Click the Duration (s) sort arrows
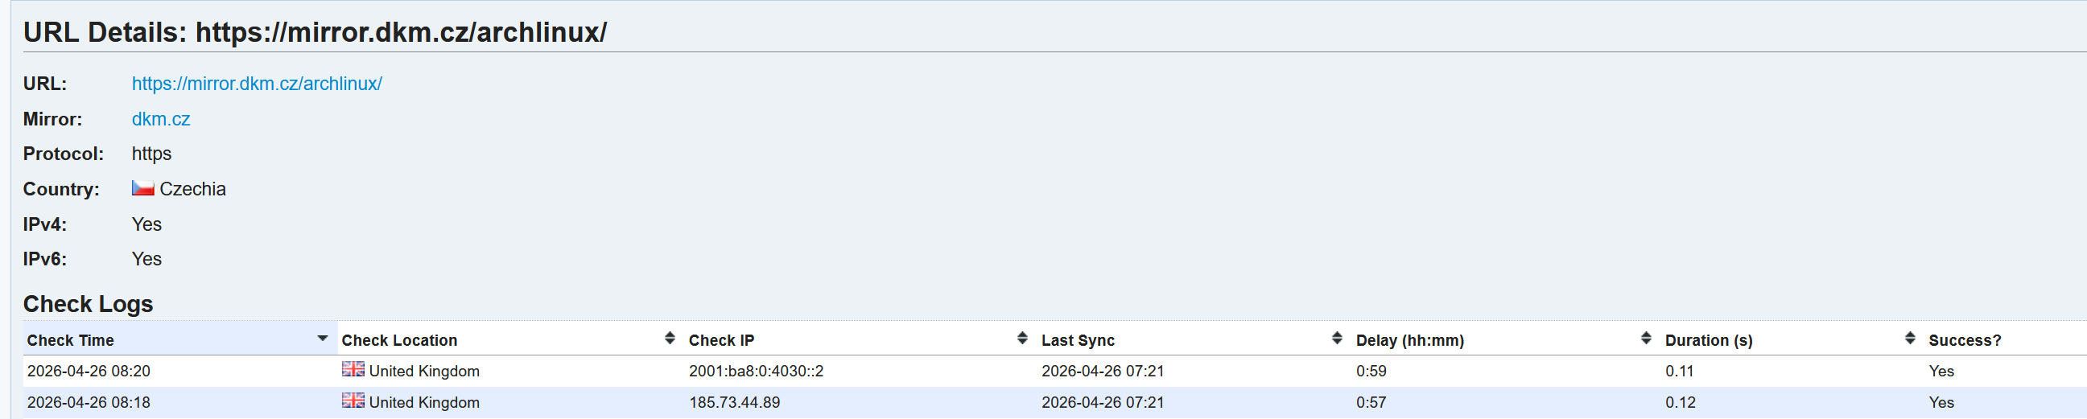 [1910, 339]
